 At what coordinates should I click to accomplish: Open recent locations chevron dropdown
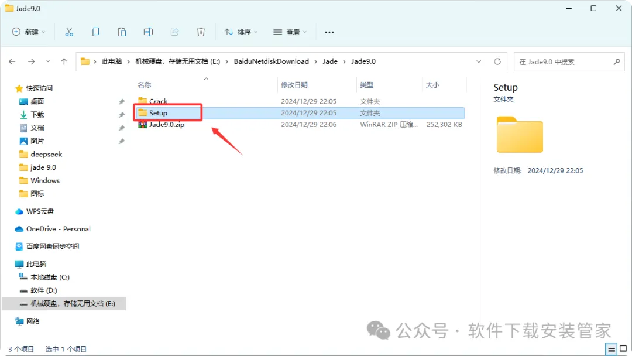pos(48,61)
